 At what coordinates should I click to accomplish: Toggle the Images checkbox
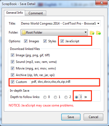[26, 41]
